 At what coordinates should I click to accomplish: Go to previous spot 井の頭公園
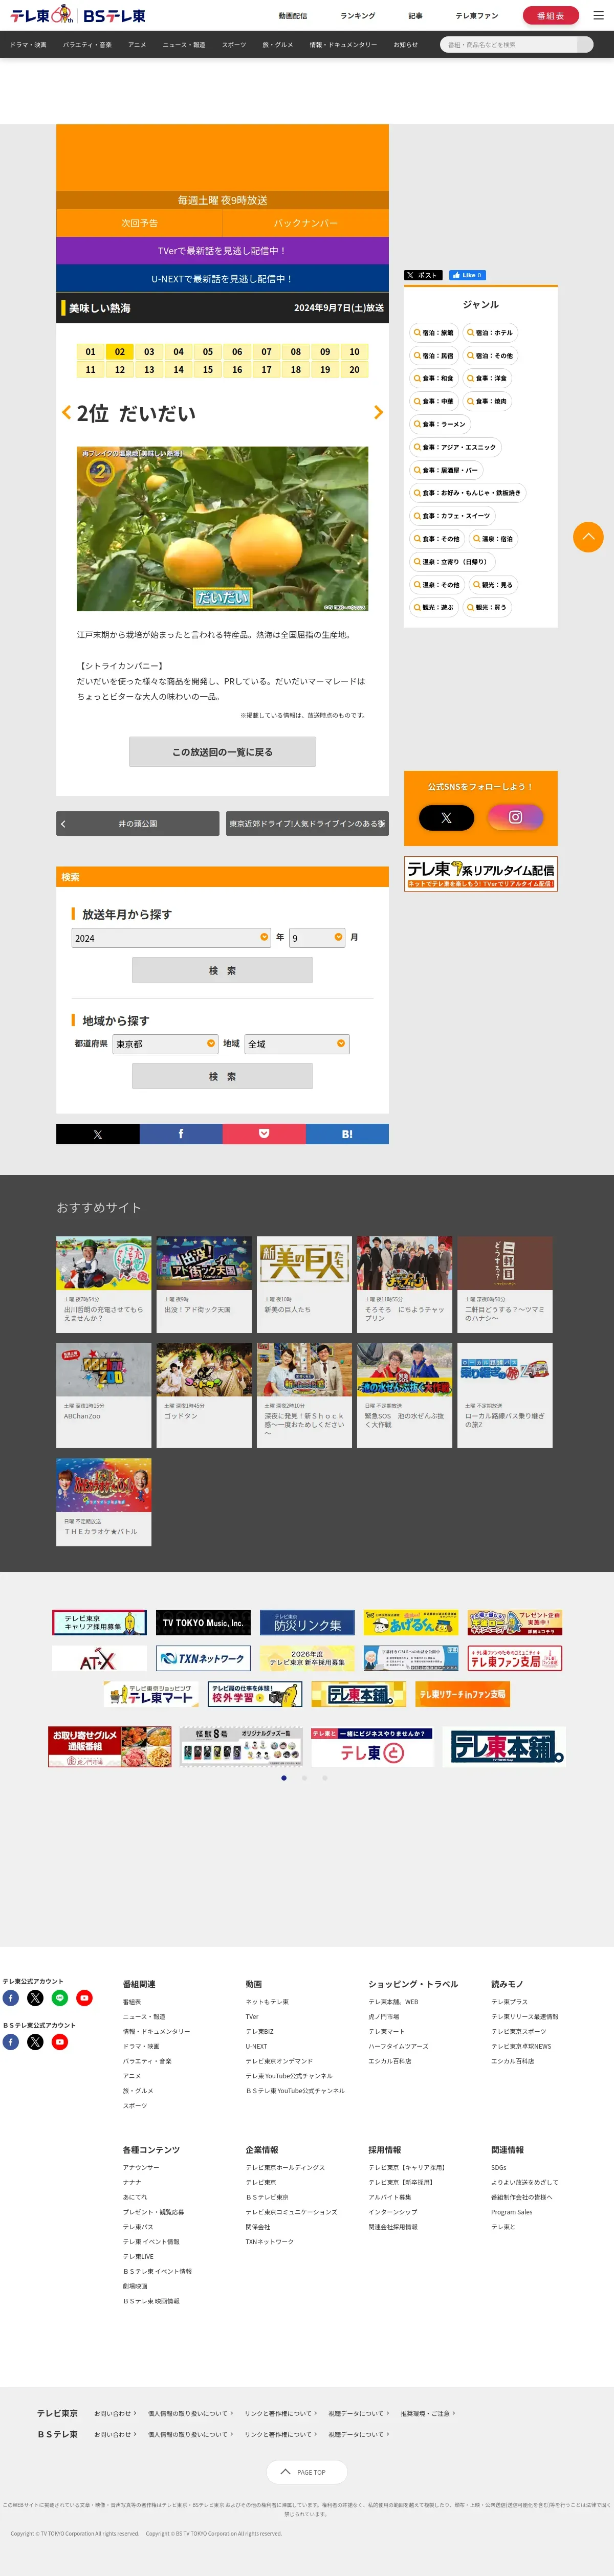tap(137, 823)
